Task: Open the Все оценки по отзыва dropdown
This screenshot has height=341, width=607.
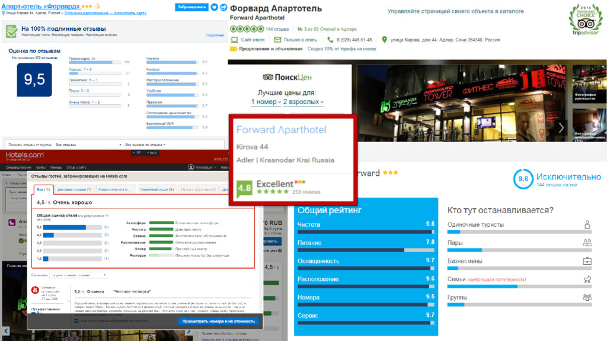Action: (x=145, y=145)
